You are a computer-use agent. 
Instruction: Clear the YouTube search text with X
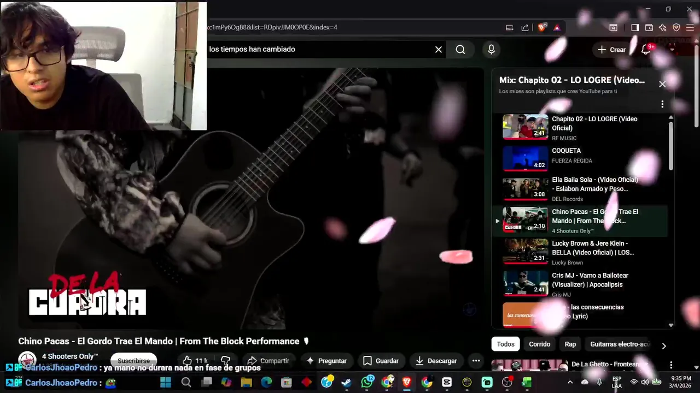click(x=439, y=50)
